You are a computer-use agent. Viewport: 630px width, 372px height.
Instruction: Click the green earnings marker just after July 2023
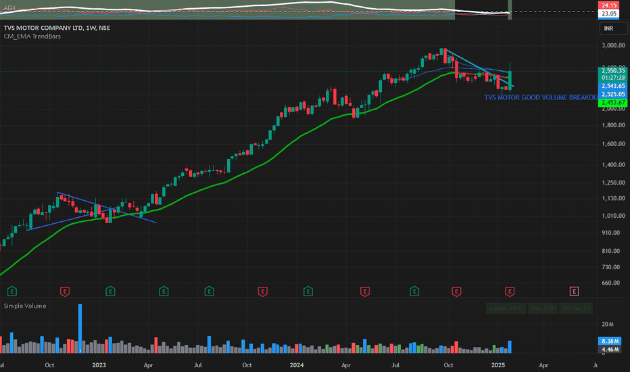[x=209, y=291]
